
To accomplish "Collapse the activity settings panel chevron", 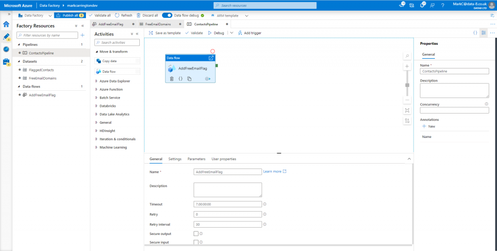I will [x=409, y=159].
